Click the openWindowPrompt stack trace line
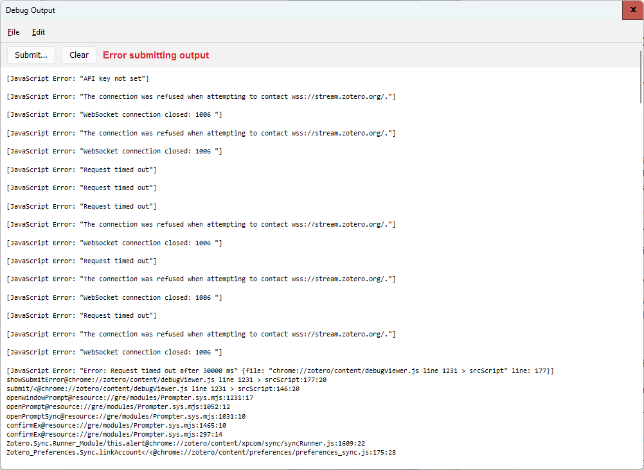Image resolution: width=644 pixels, height=470 pixels. click(130, 397)
